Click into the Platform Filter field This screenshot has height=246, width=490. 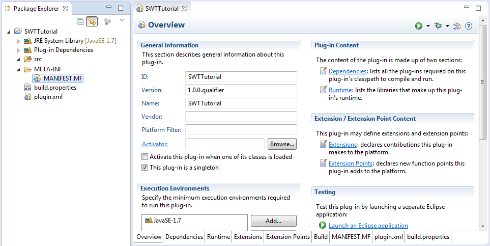241,129
